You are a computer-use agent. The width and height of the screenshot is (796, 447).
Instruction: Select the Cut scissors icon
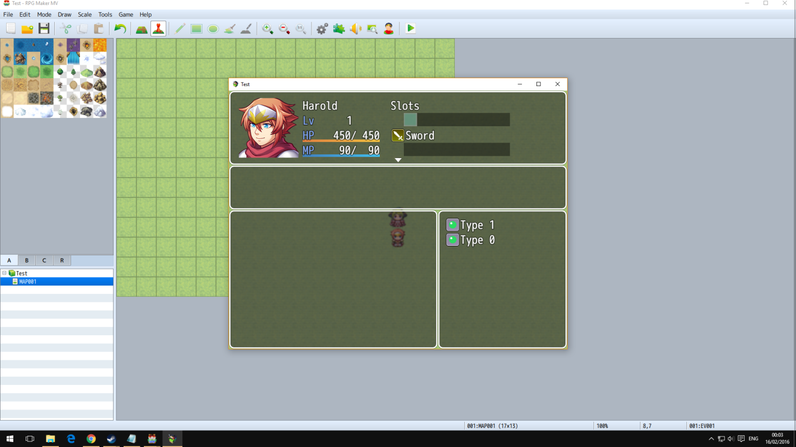pyautogui.click(x=66, y=28)
